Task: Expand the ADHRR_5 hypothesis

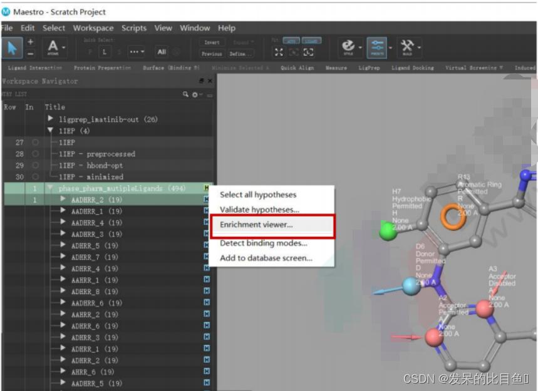Action: (x=63, y=245)
